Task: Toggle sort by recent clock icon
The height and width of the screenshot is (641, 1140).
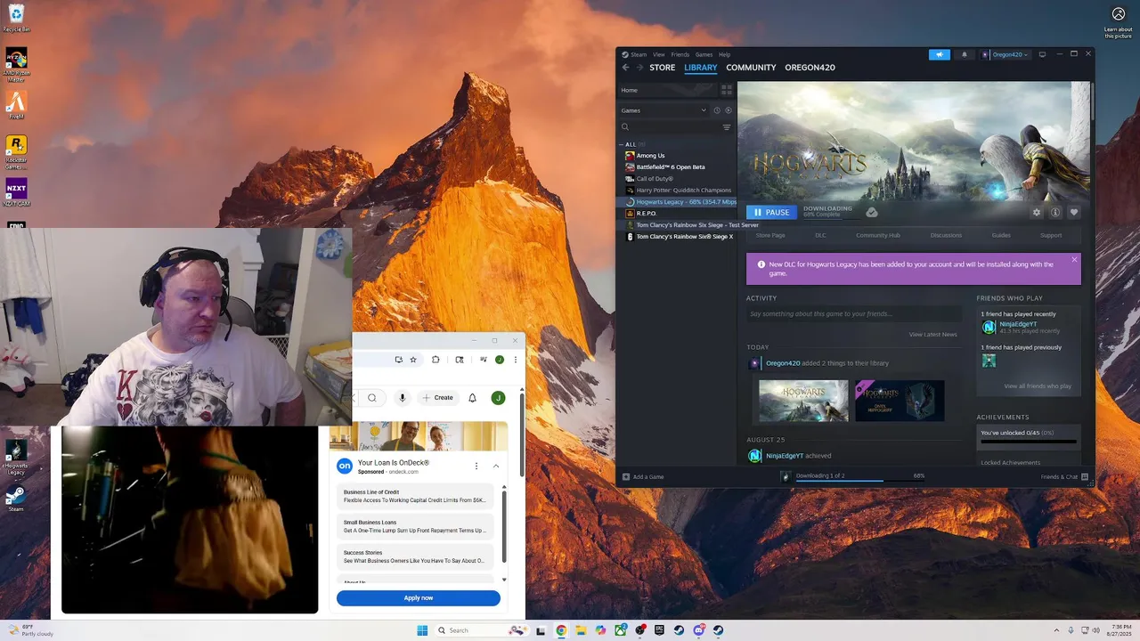Action: tap(717, 110)
